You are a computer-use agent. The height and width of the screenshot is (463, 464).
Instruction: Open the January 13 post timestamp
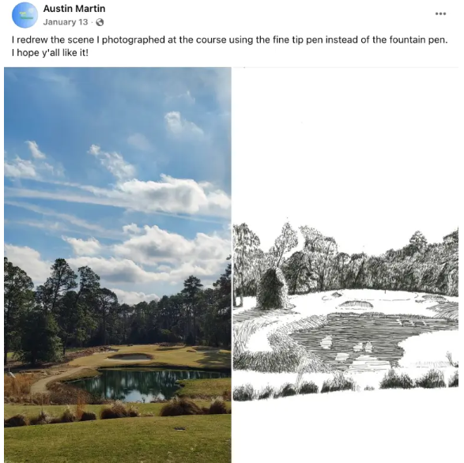click(66, 22)
